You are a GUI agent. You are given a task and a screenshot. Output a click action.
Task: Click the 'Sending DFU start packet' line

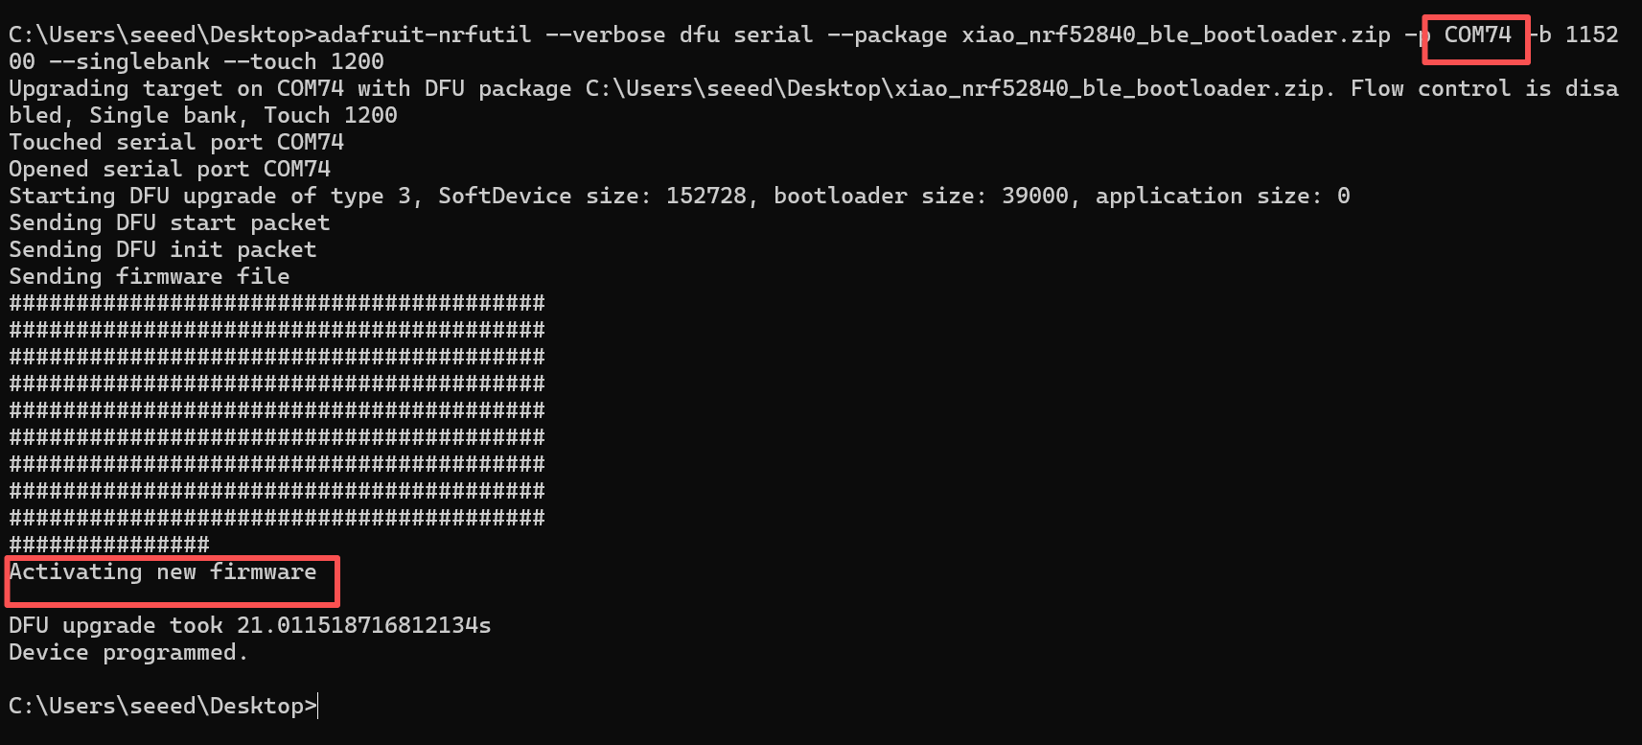coord(169,223)
